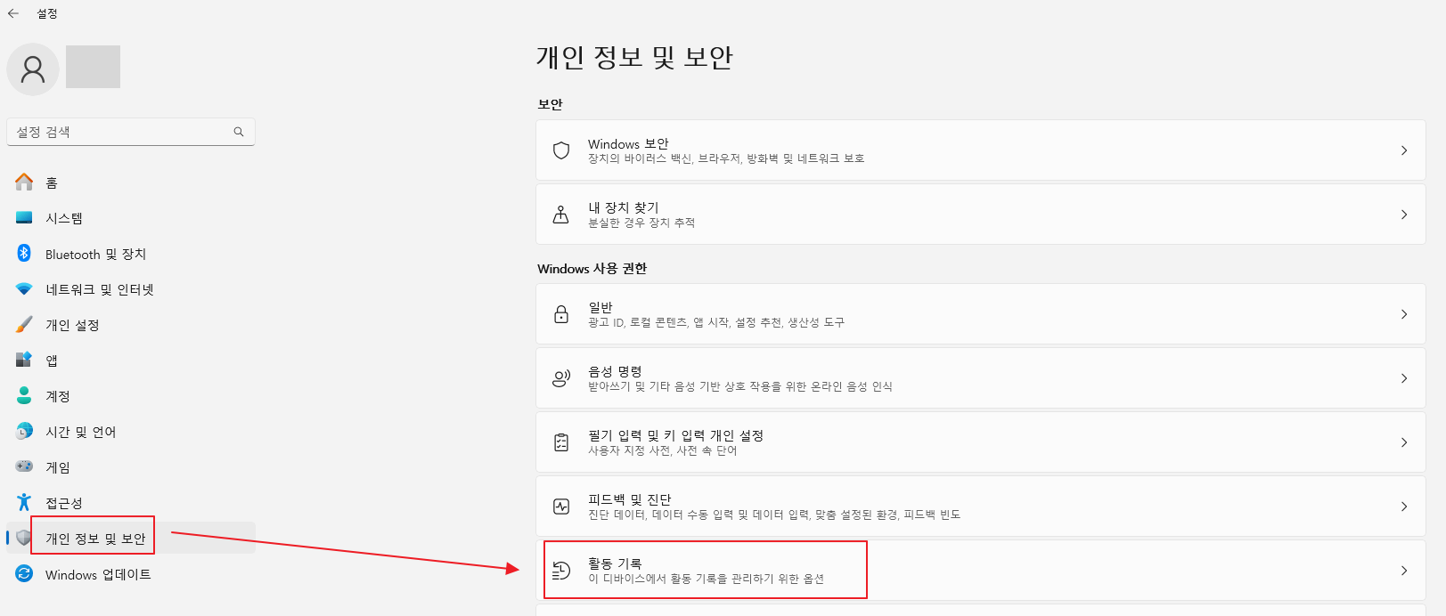Expand 내 장치 찾기 row chevron
Image resolution: width=1446 pixels, height=616 pixels.
pos(1404,215)
